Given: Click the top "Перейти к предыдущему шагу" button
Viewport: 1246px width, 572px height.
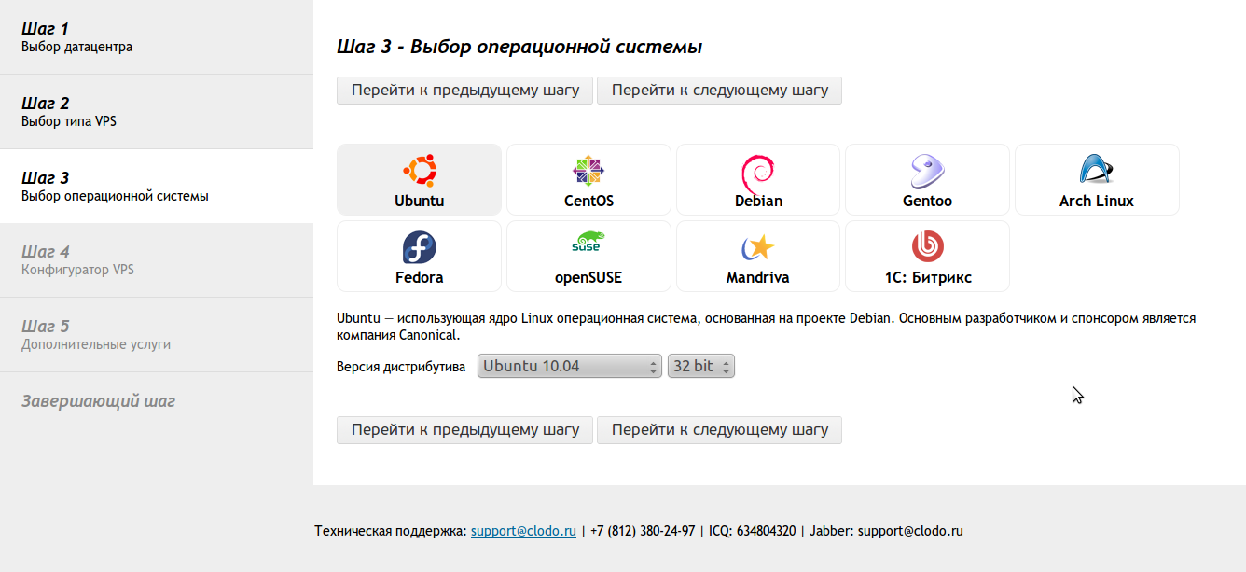Looking at the screenshot, I should click(464, 91).
